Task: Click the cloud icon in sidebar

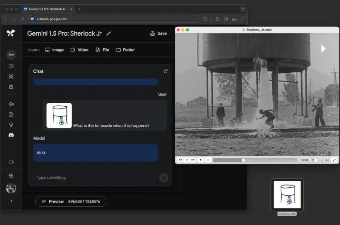Action: [x=11, y=162]
